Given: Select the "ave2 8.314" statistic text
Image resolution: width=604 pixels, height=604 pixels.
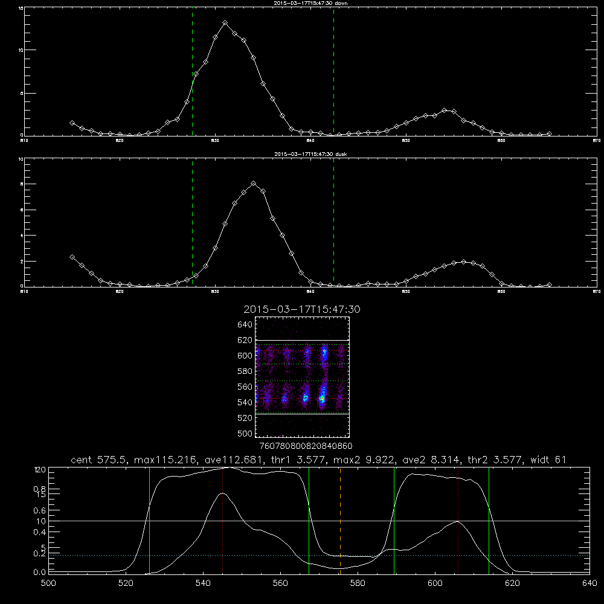Looking at the screenshot, I should tap(431, 460).
